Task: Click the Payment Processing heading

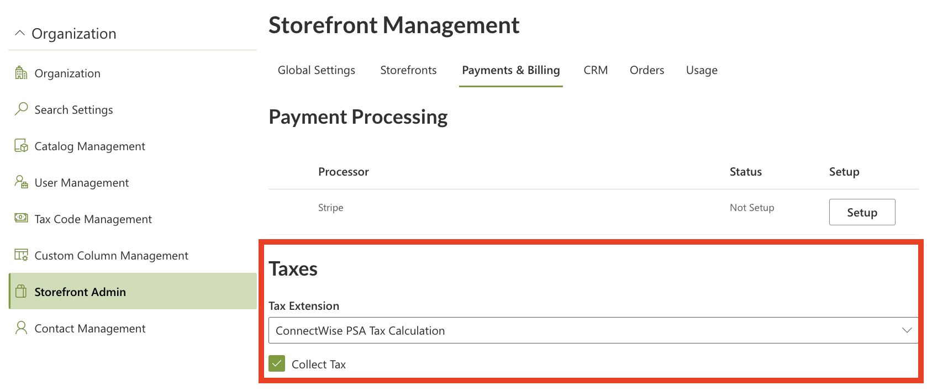Action: (x=358, y=117)
